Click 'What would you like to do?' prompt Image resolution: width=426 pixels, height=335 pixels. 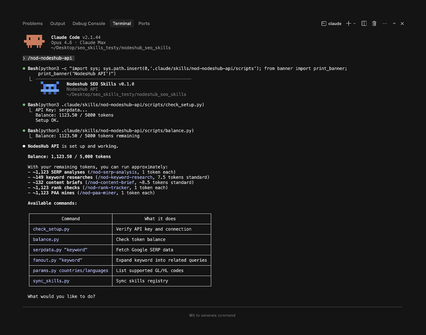[61, 296]
